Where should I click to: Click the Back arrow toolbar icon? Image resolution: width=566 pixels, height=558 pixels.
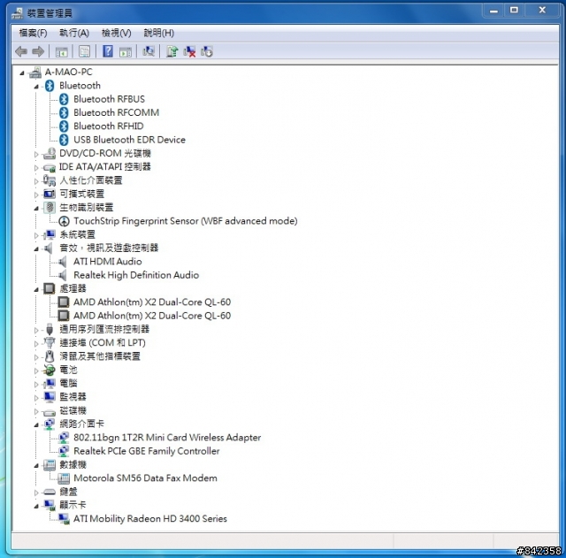[21, 51]
